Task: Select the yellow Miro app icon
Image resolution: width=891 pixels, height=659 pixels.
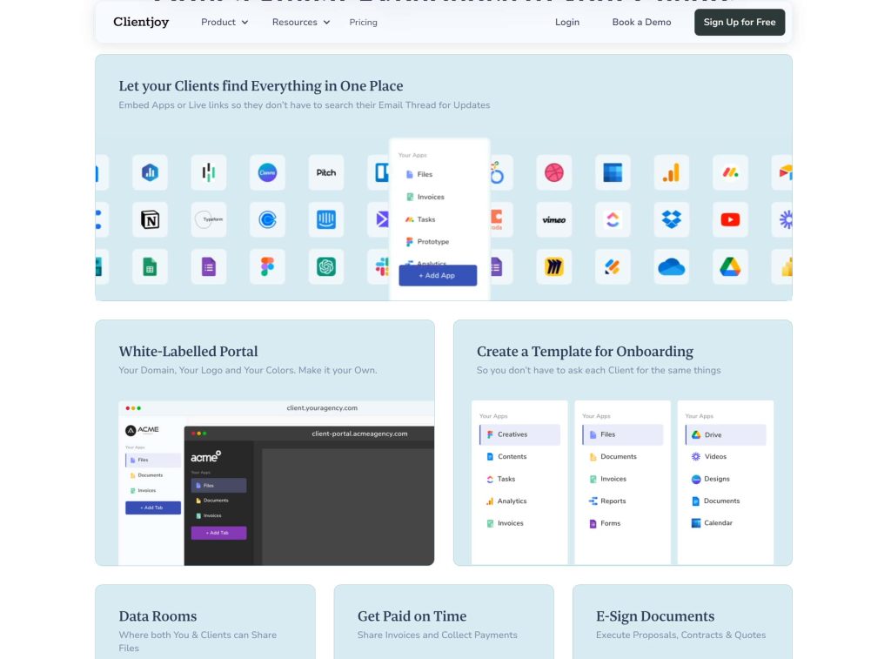Action: coord(554,266)
